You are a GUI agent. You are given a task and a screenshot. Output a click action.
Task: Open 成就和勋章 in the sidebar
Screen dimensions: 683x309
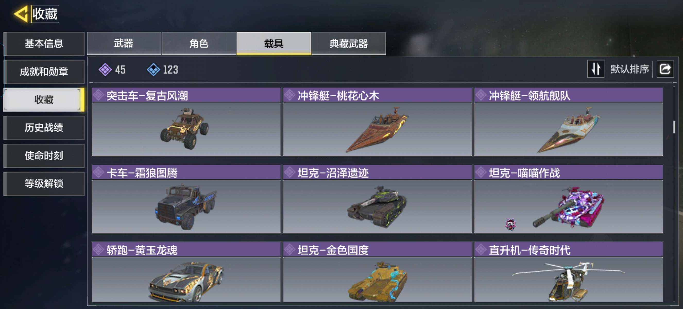click(x=44, y=72)
